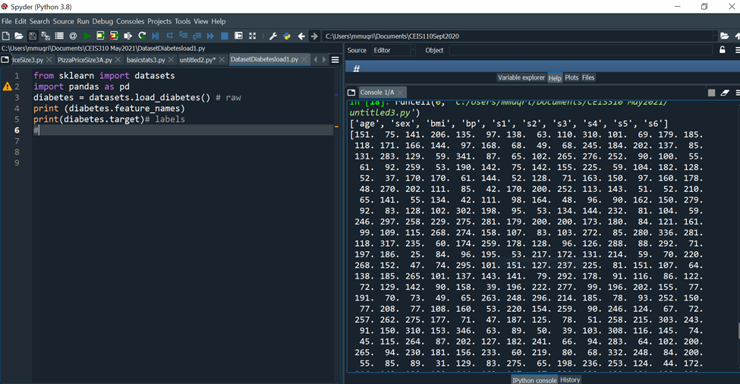Switch to the PizzaPriceSize3A.py tab
The width and height of the screenshot is (740, 384).
85,59
